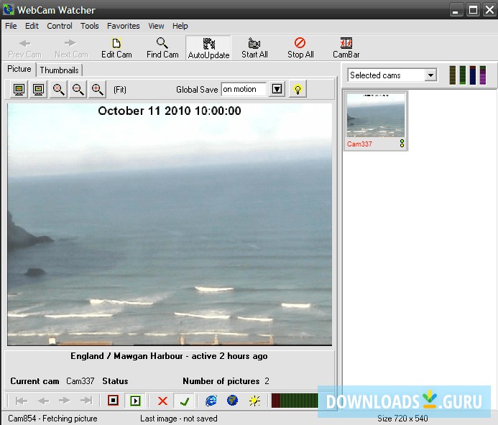This screenshot has width=498, height=425.
Task: Click the reset zoom magnifier icon
Action: (58, 90)
